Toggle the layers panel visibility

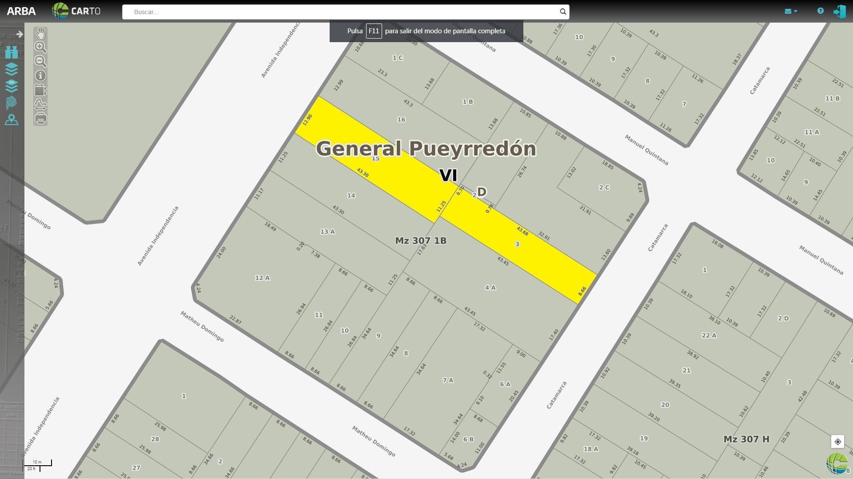(12, 69)
